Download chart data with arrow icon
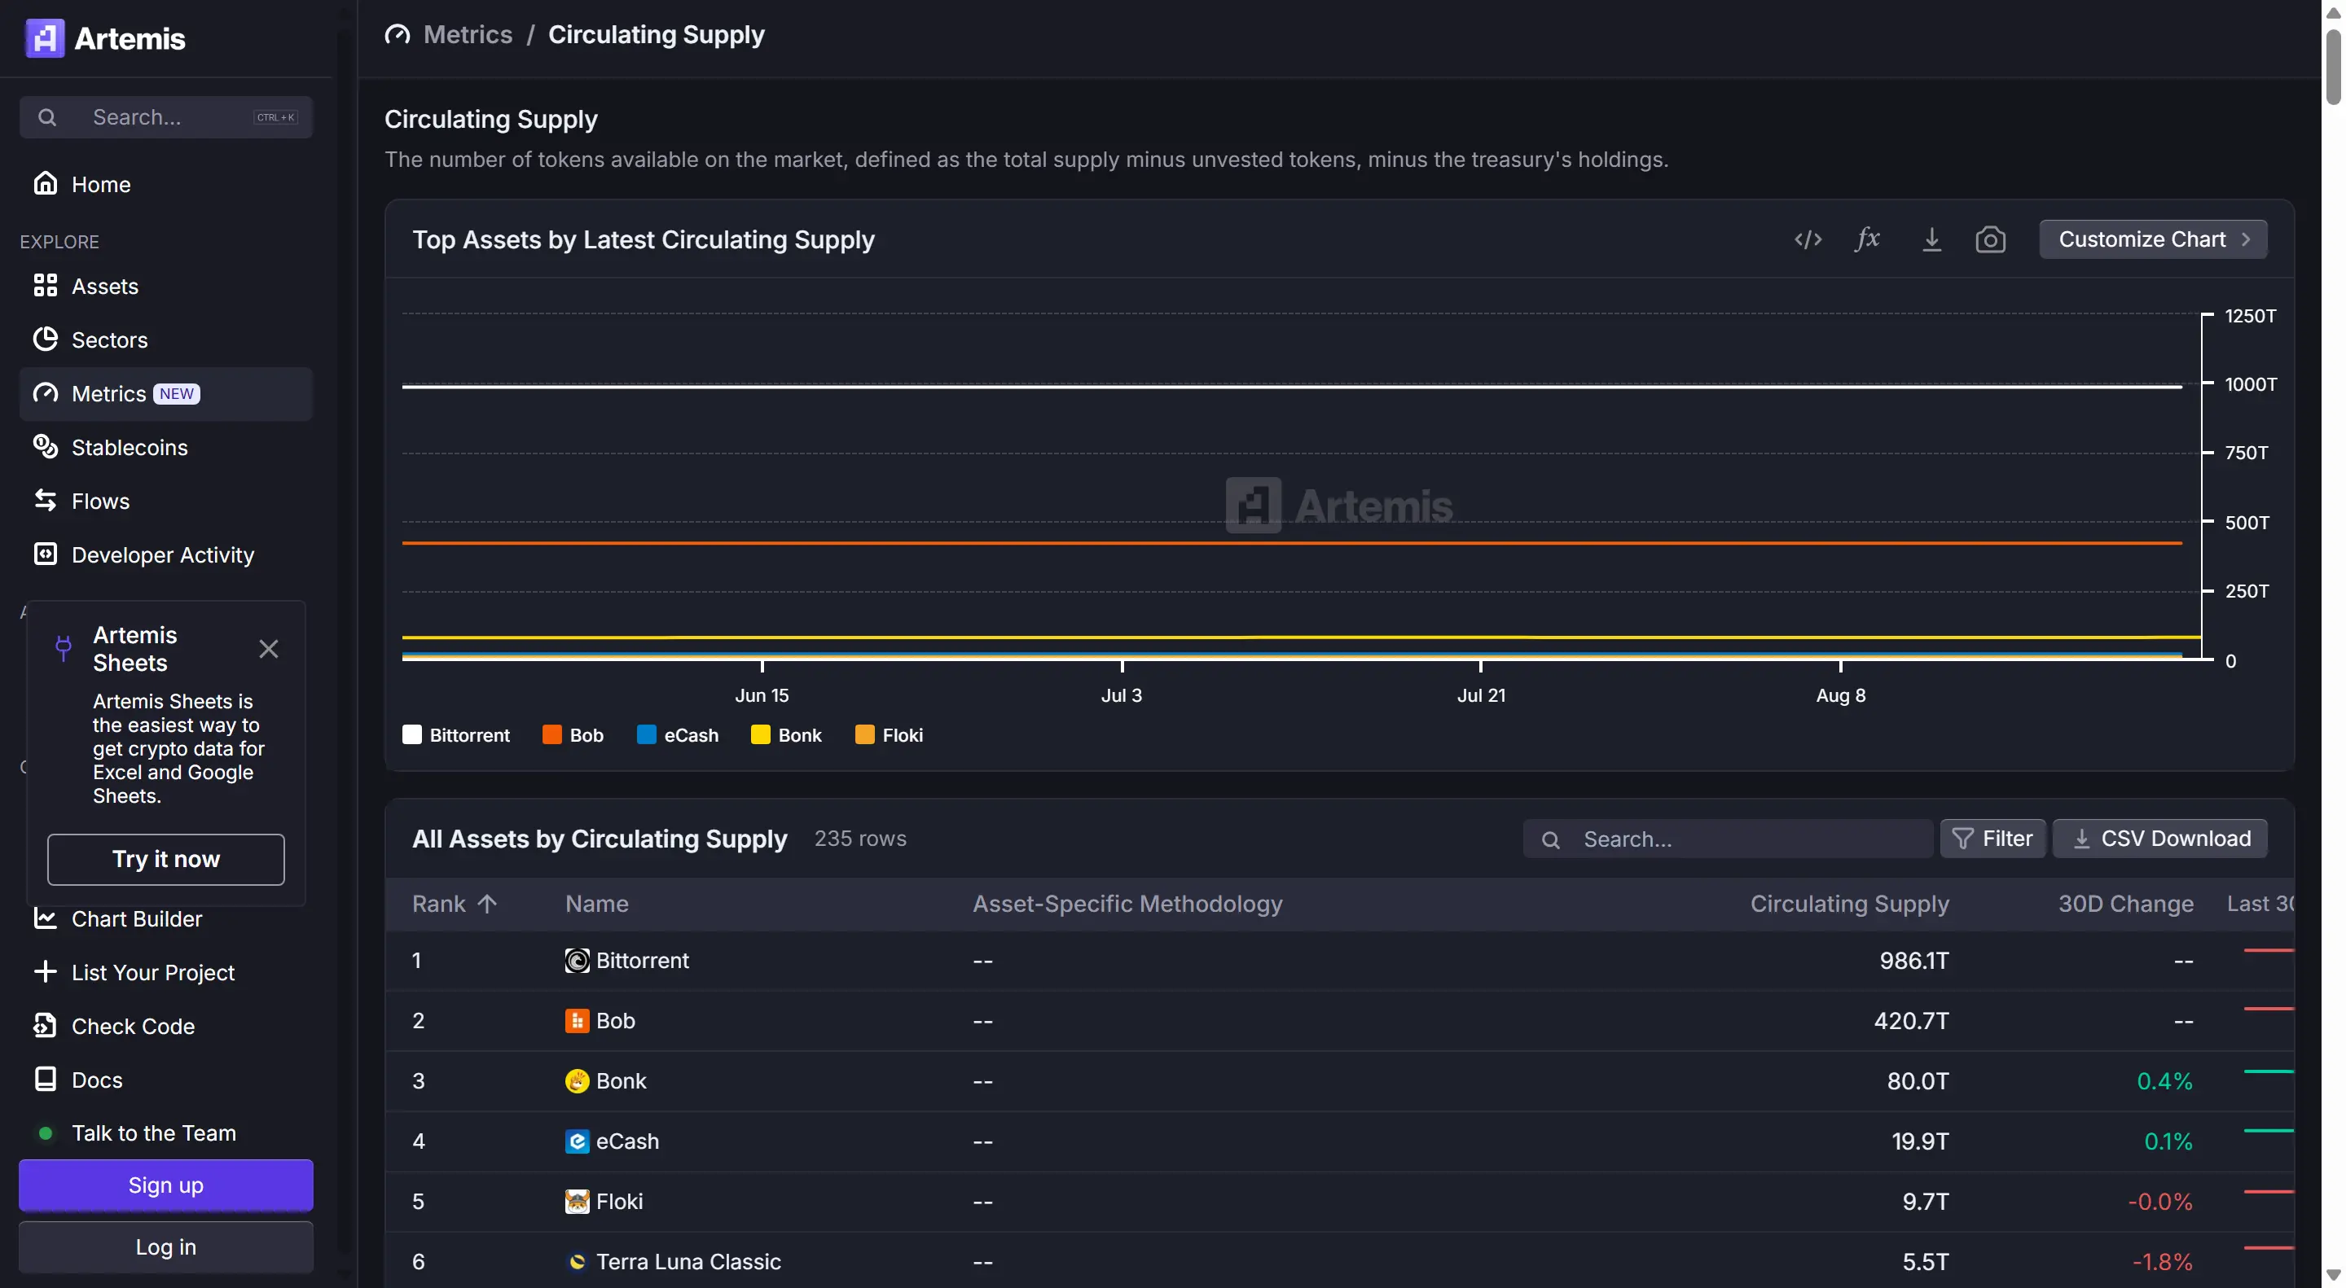This screenshot has width=2346, height=1288. point(1931,239)
